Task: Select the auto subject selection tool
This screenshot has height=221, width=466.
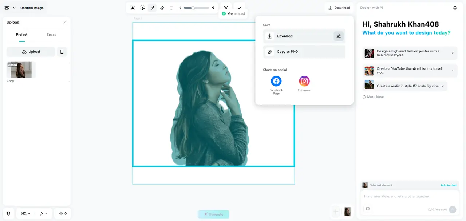Action: click(x=133, y=8)
